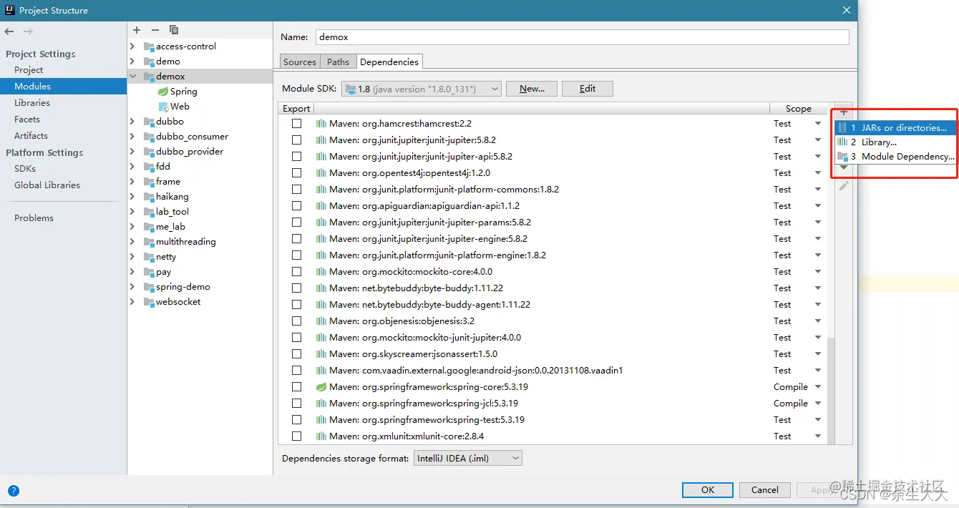Open the Module SDK dropdown
The image size is (959, 508).
tap(422, 89)
